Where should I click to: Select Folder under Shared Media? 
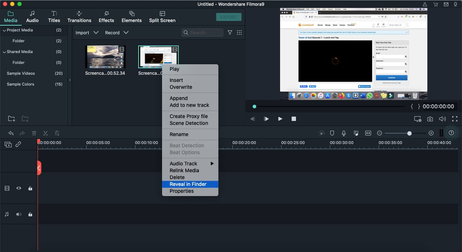(x=18, y=62)
